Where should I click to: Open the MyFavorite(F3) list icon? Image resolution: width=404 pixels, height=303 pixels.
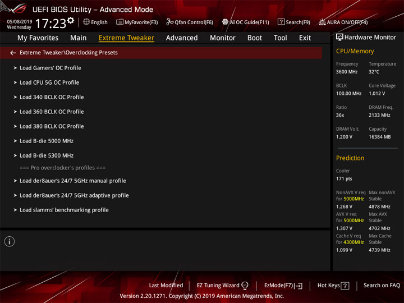120,22
